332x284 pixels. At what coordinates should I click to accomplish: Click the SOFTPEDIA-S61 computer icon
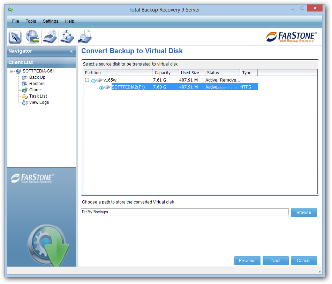click(18, 71)
